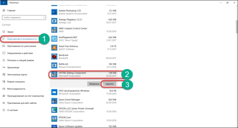Image resolution: width=238 pixels, height=128 pixels.
Task: Select the Bandicam entry name
Action: point(64,55)
